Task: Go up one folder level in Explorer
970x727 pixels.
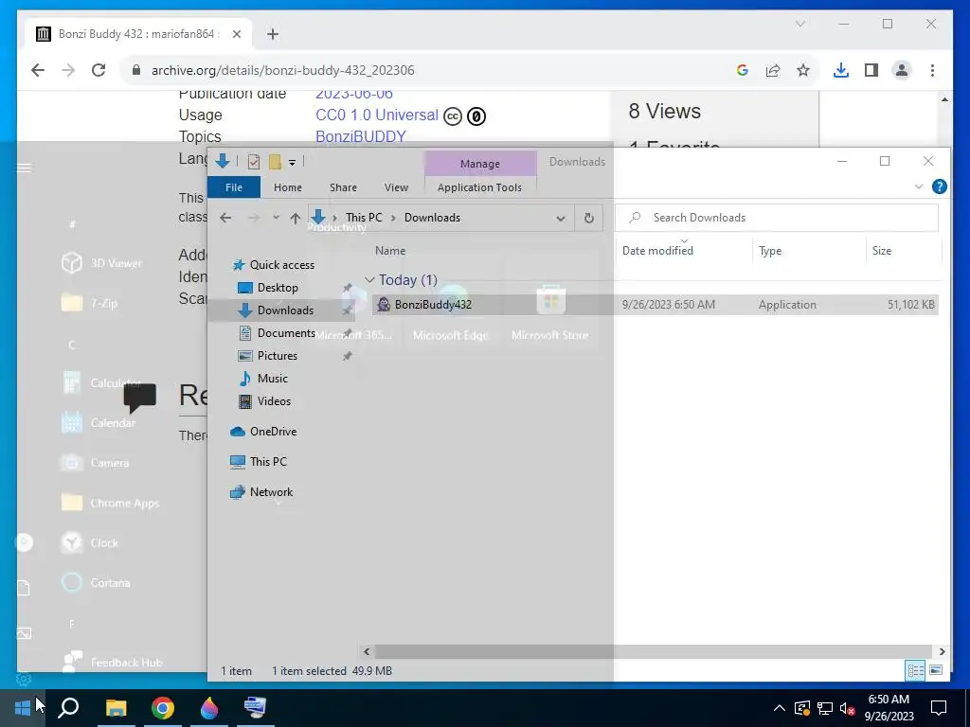Action: point(296,218)
